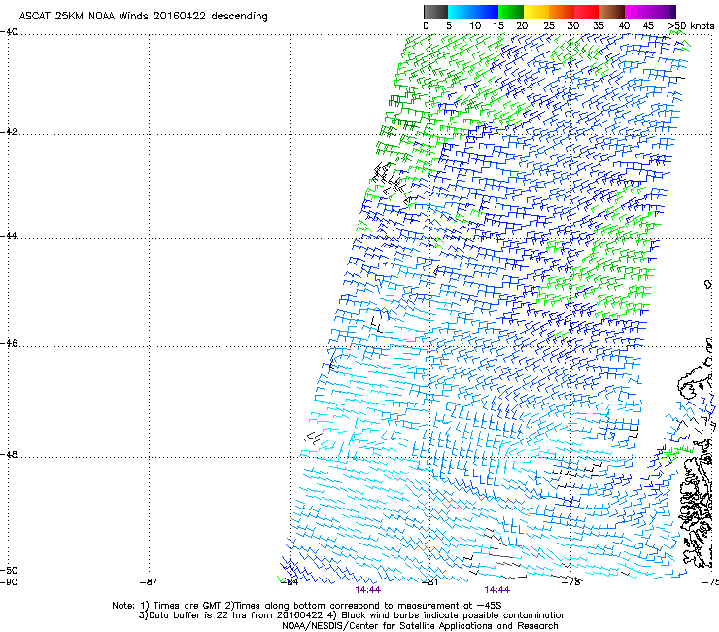The width and height of the screenshot is (719, 632).
Task: Click the '-84' longitude axis label
Action: tap(290, 582)
